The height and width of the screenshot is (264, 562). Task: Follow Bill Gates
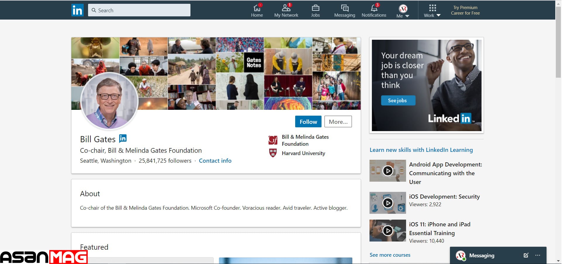[308, 122]
